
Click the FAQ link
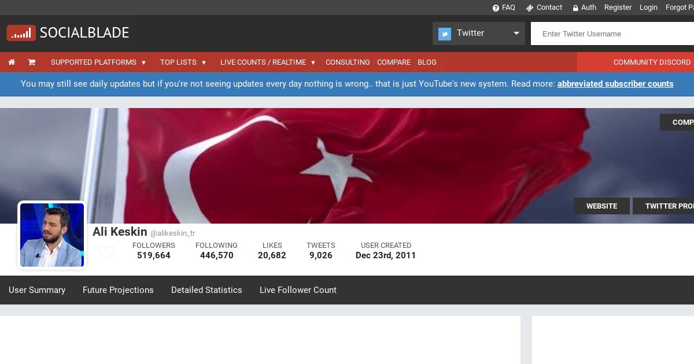pos(508,8)
